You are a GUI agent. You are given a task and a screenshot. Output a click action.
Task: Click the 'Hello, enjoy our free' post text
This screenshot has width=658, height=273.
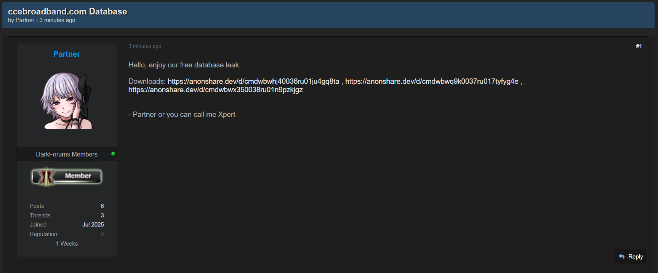pyautogui.click(x=184, y=65)
